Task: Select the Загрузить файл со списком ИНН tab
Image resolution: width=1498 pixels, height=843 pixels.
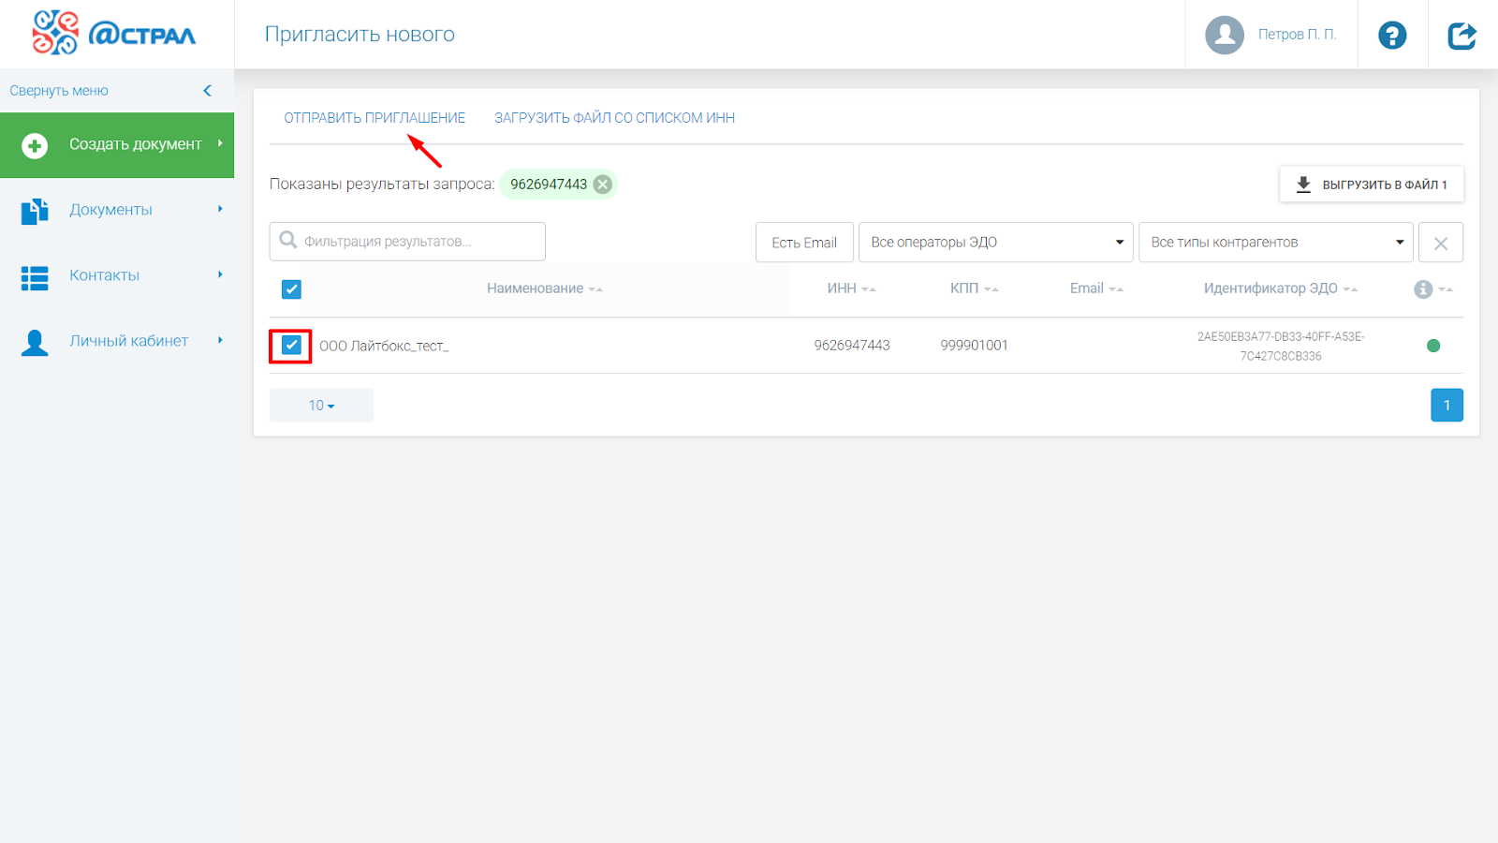Action: (614, 118)
